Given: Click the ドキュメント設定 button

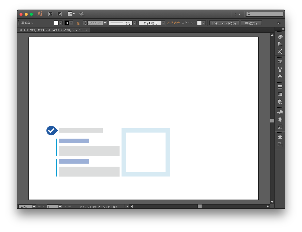Looking at the screenshot, I should coord(224,23).
